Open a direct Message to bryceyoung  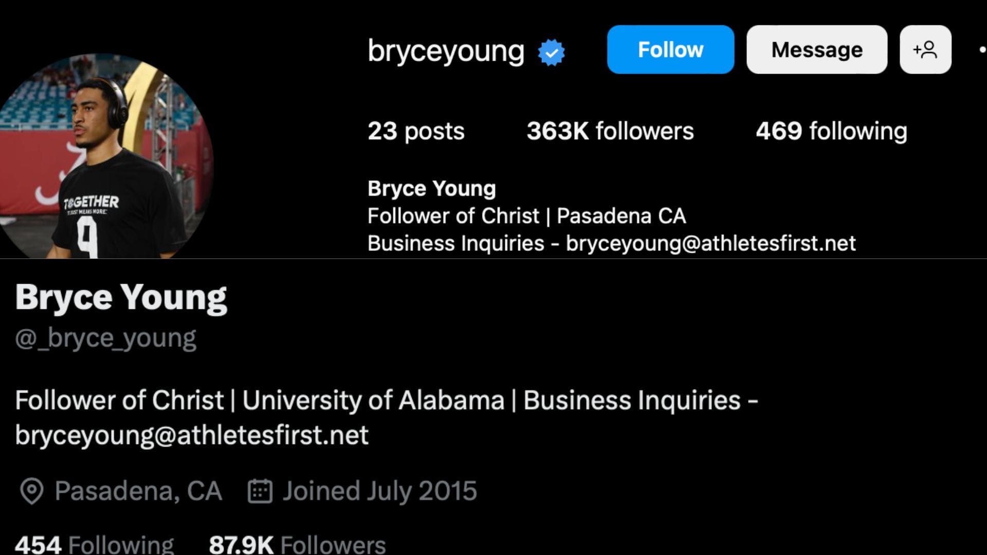tap(816, 49)
